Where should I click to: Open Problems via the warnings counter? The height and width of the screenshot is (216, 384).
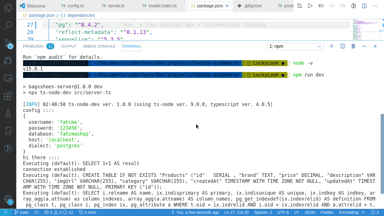tap(56, 212)
